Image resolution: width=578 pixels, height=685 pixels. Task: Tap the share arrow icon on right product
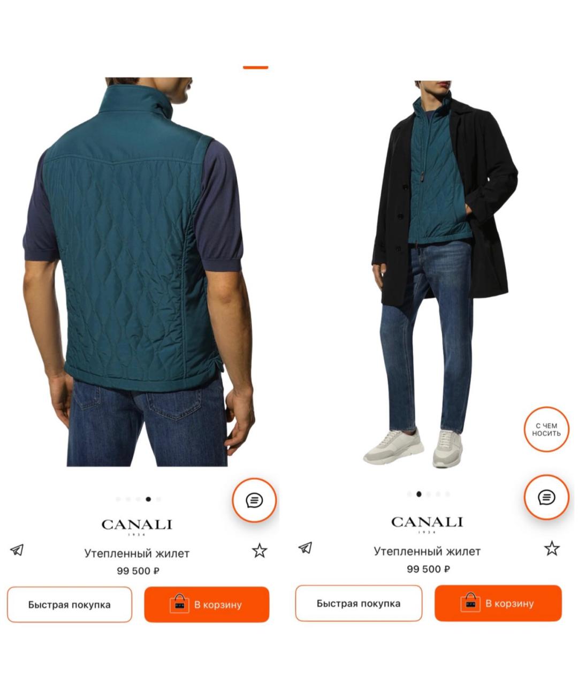coord(305,547)
